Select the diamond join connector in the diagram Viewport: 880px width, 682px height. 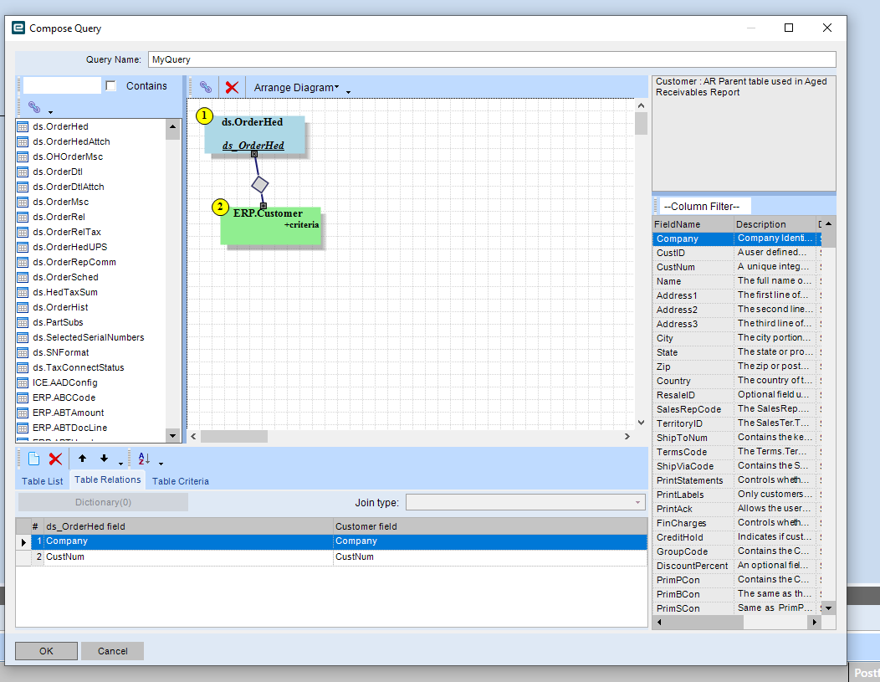[260, 183]
